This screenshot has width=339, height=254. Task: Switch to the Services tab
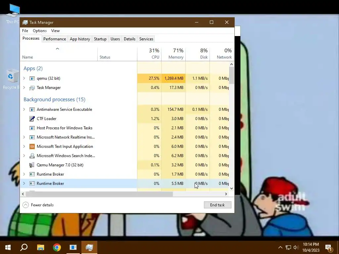(146, 39)
